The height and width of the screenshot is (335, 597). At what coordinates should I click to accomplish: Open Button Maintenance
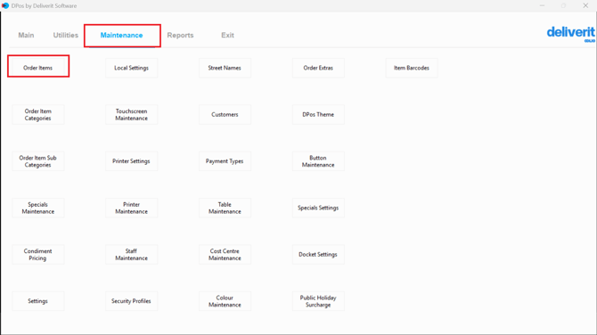(x=318, y=161)
